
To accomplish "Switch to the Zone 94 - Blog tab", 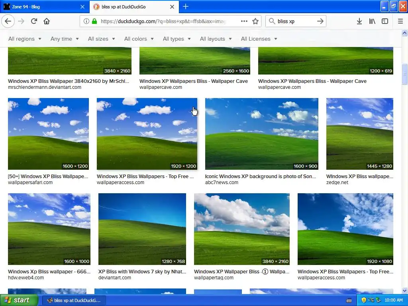I will (45, 7).
